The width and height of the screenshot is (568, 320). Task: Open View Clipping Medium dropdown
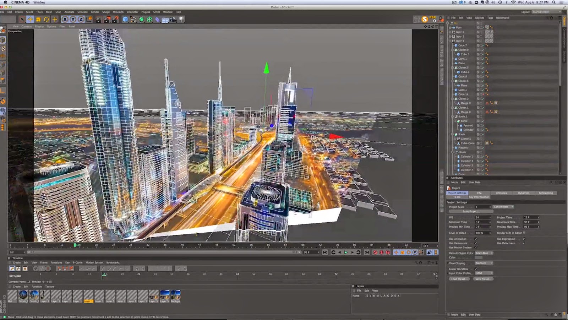(484, 263)
